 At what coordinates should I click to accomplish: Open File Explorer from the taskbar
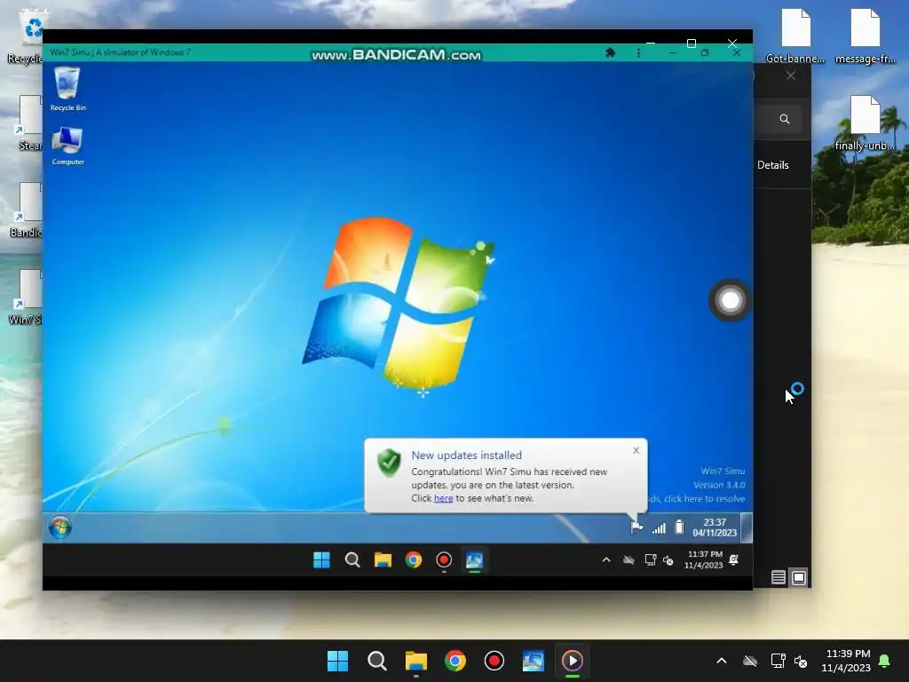[x=415, y=661]
